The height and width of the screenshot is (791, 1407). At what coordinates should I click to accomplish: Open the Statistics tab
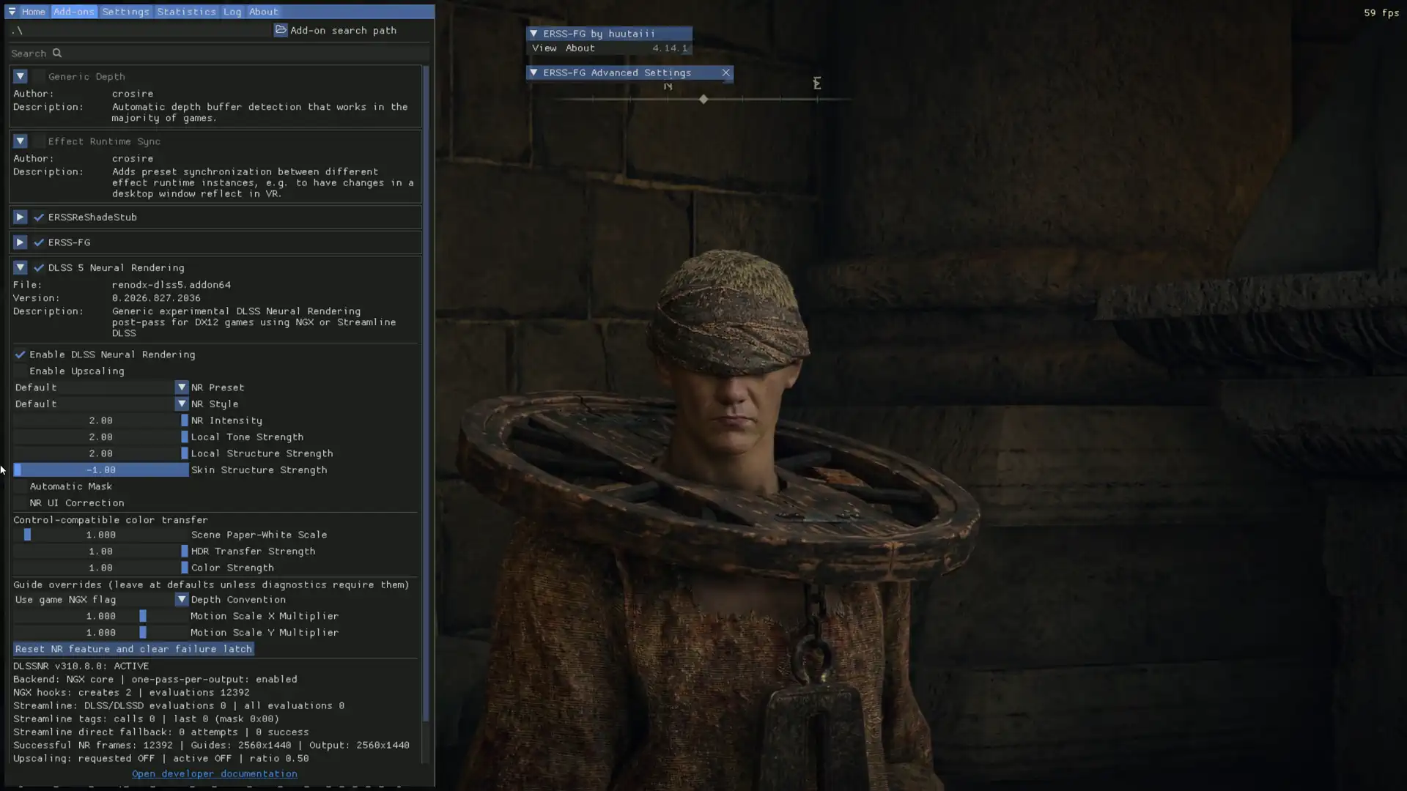186,12
